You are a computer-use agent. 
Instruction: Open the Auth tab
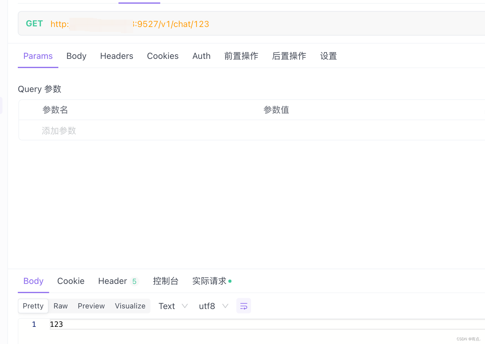[x=201, y=56]
